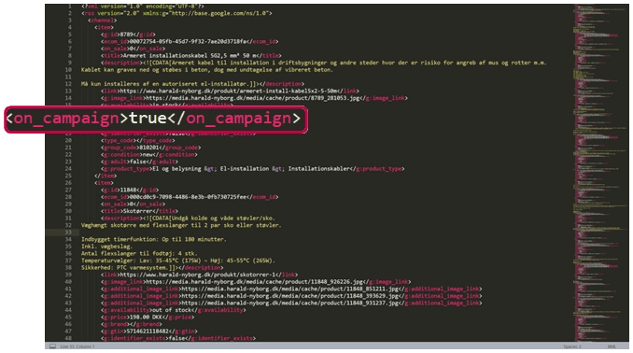Click the image link 11848_926226.jpg line
Image resolution: width=633 pixels, height=353 pixels.
(x=256, y=282)
